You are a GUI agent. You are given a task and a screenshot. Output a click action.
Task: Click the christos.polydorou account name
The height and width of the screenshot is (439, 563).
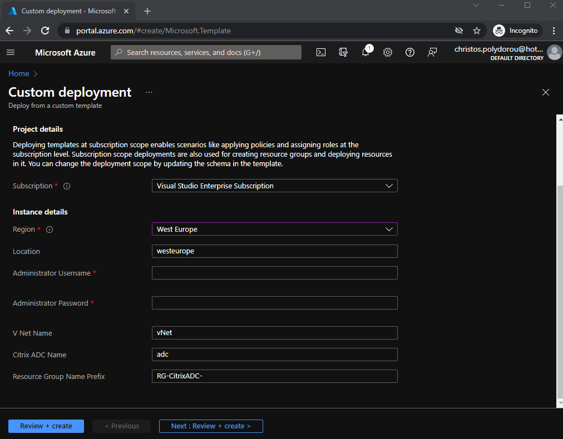[x=498, y=49]
